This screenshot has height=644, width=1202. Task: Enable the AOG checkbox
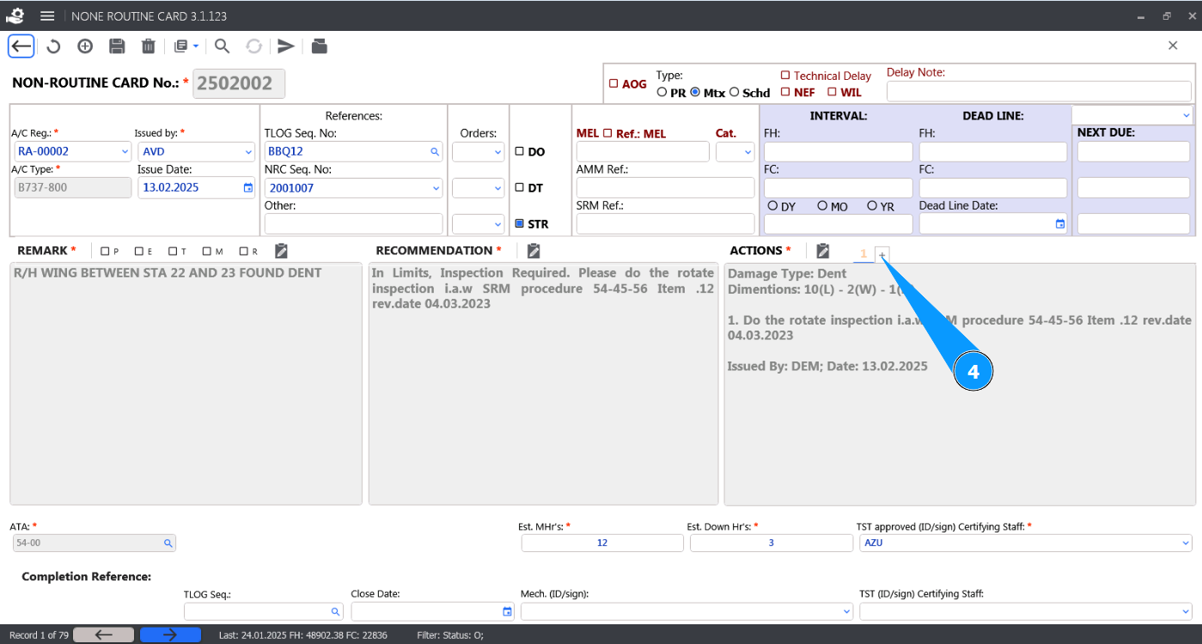tap(613, 84)
